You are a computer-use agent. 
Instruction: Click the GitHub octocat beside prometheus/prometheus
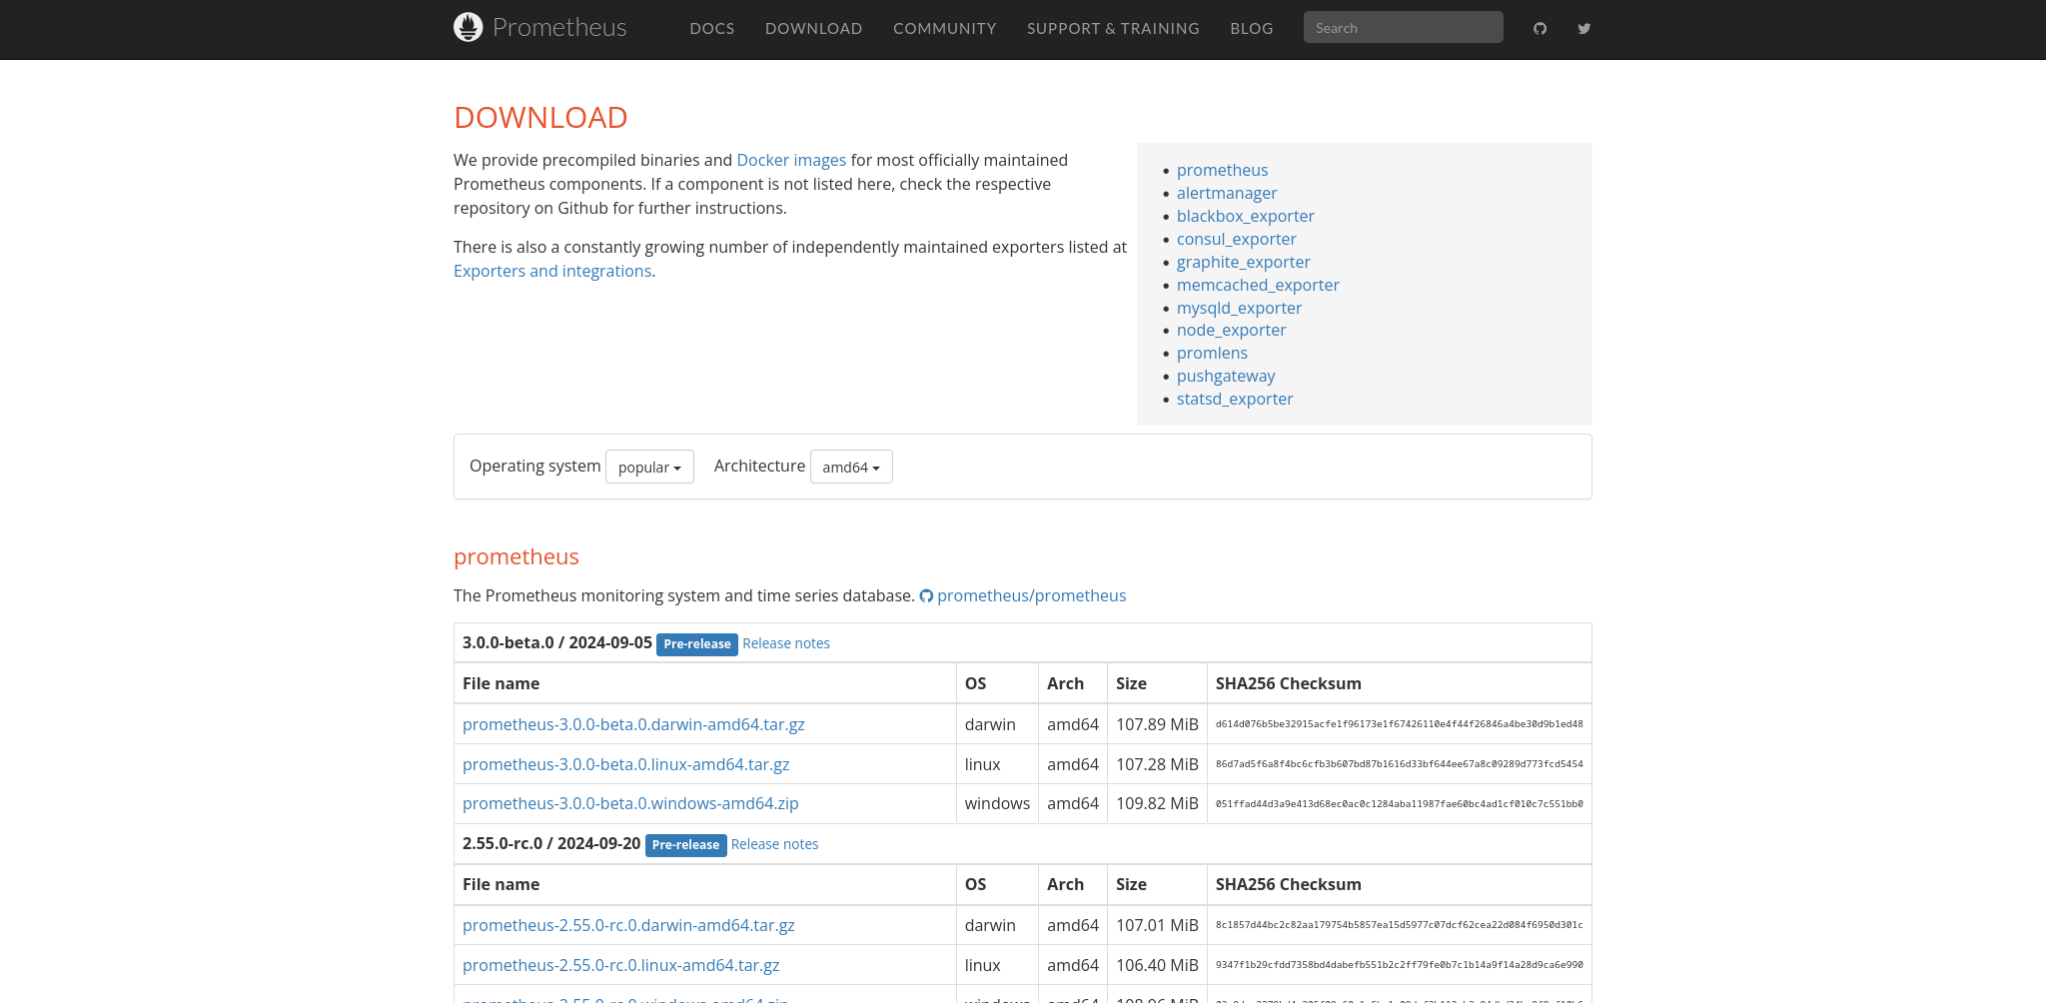pyautogui.click(x=927, y=595)
